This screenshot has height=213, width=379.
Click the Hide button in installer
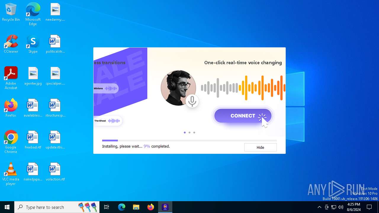pyautogui.click(x=260, y=147)
